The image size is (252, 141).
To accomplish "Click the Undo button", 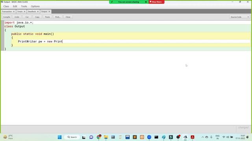I will click(17, 17).
